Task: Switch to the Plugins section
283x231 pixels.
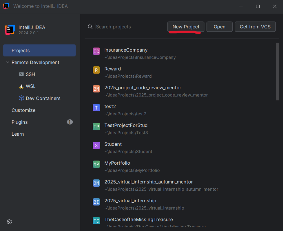Action: (19, 122)
